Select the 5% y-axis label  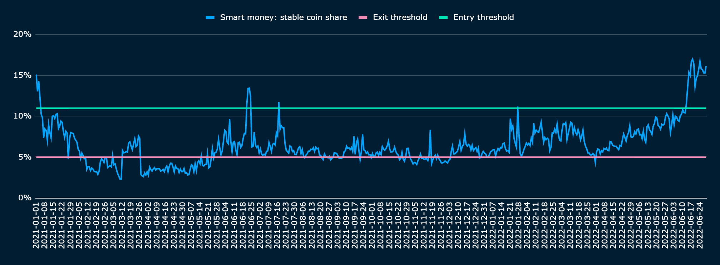(x=25, y=157)
